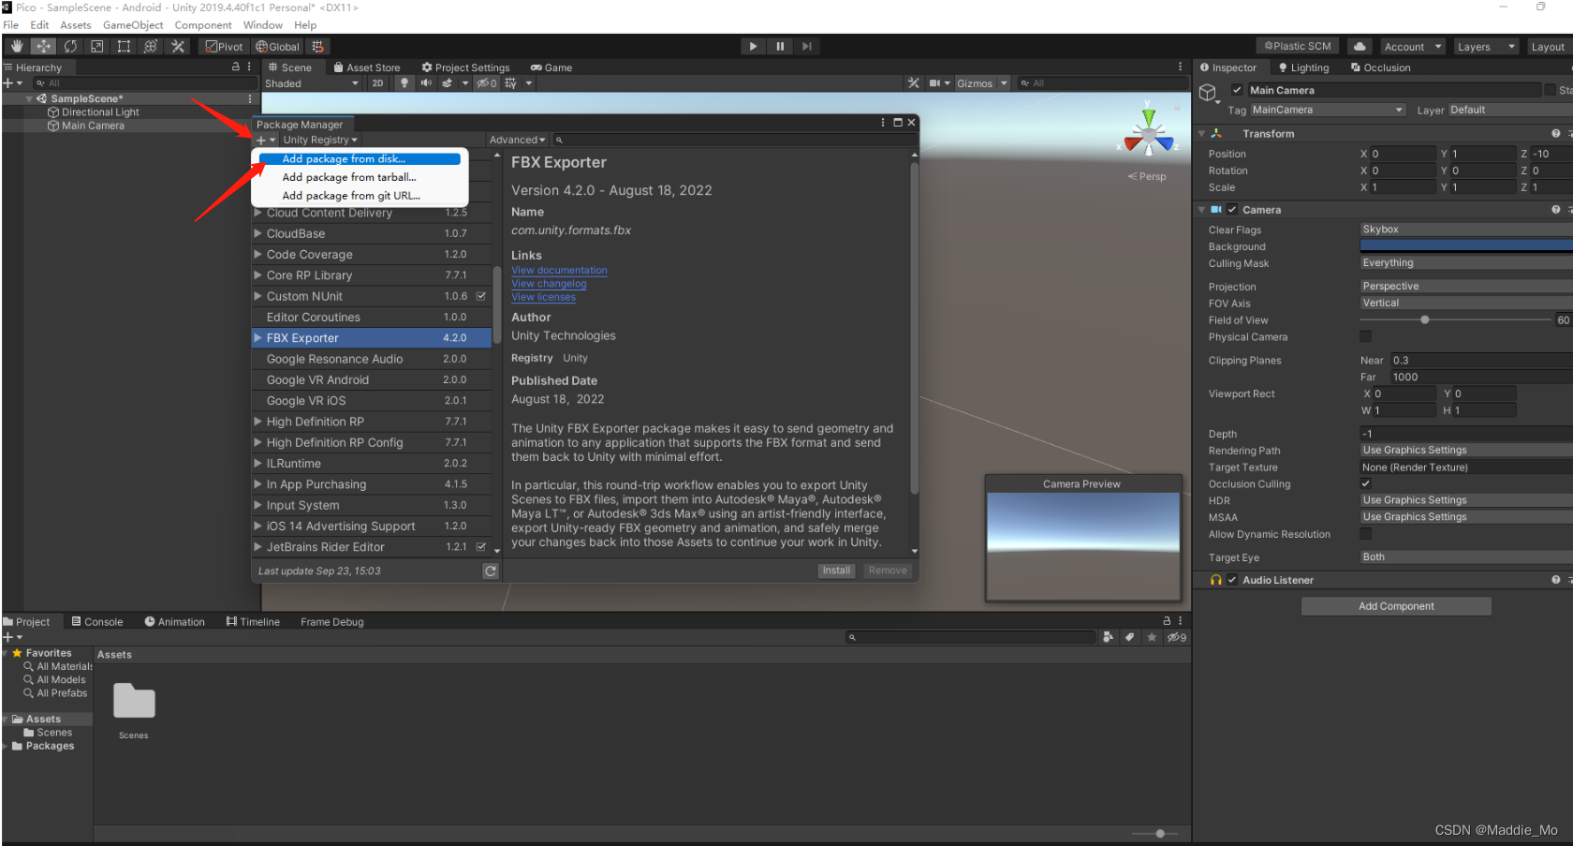Enable Allow Dynamic Resolution checkbox
The width and height of the screenshot is (1573, 846).
point(1365,534)
